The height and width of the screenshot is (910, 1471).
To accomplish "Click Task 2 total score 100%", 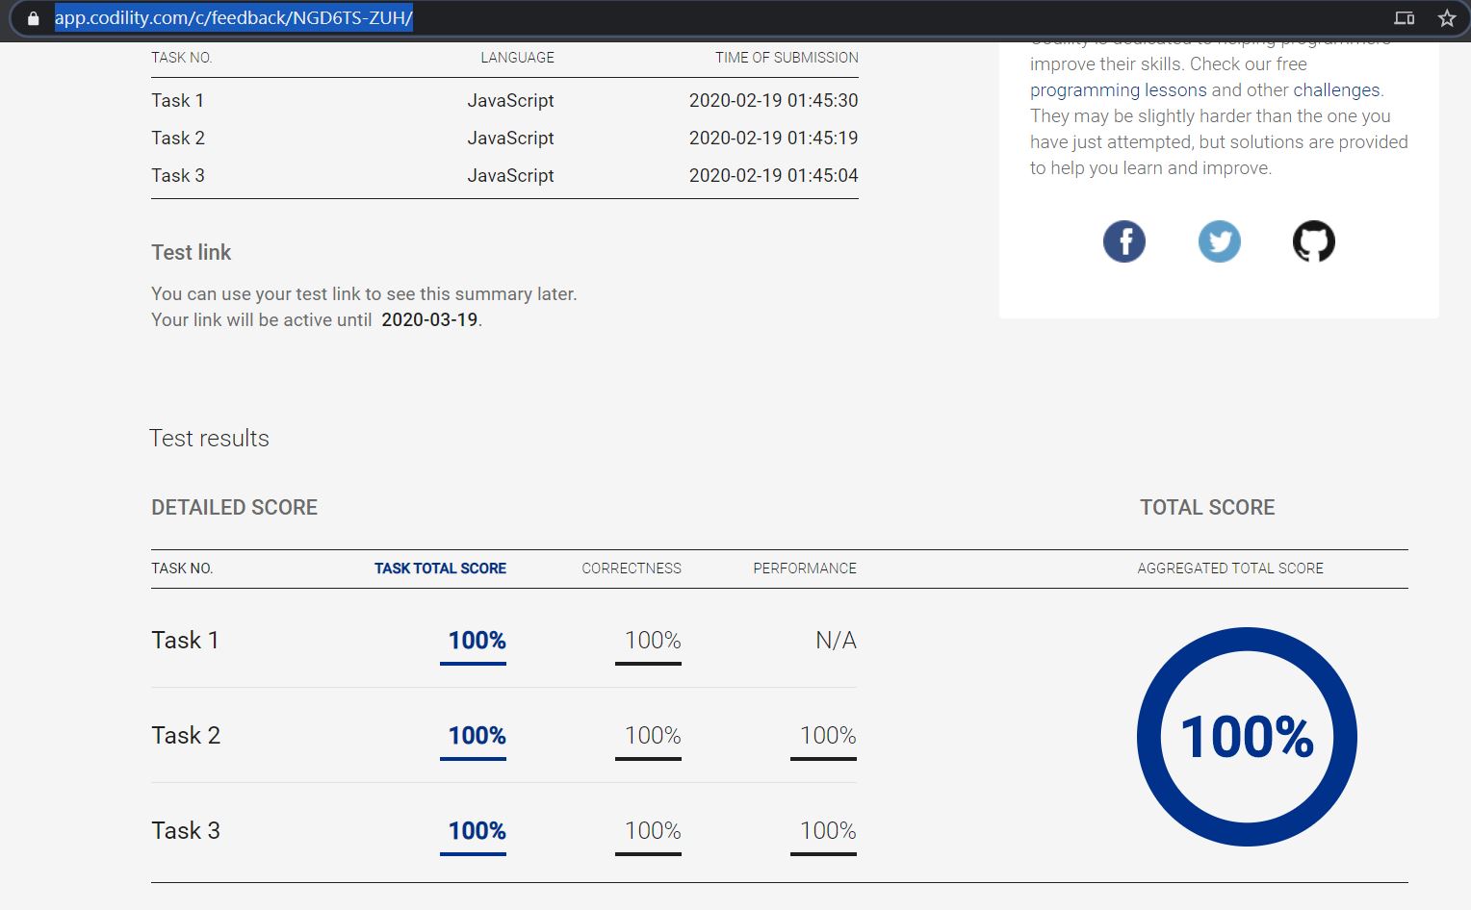I will pyautogui.click(x=477, y=736).
